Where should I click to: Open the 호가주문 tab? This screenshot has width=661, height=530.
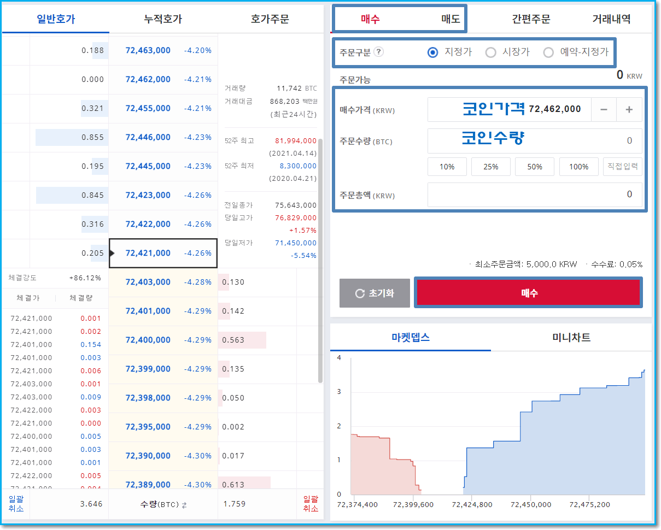coord(270,19)
